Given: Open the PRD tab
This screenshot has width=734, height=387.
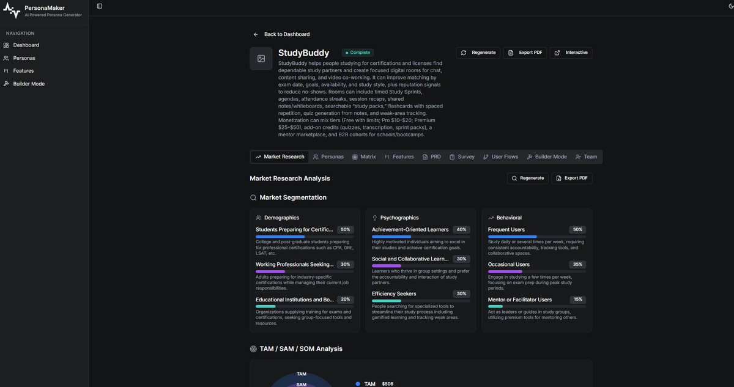Looking at the screenshot, I should pos(431,157).
